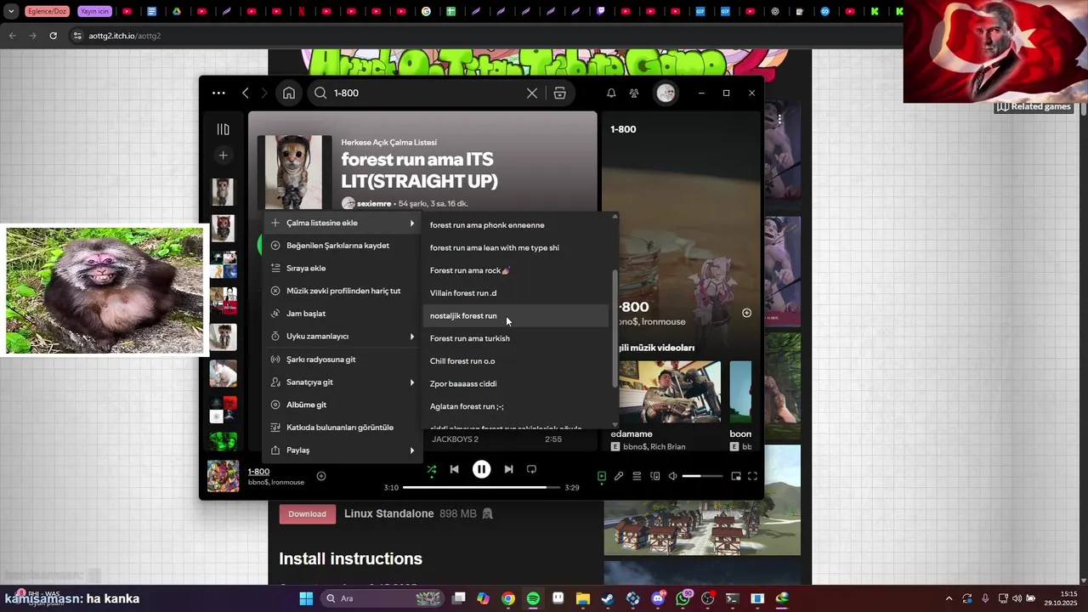
Task: Choose Şarkı radyosuna git
Action: (x=344, y=360)
